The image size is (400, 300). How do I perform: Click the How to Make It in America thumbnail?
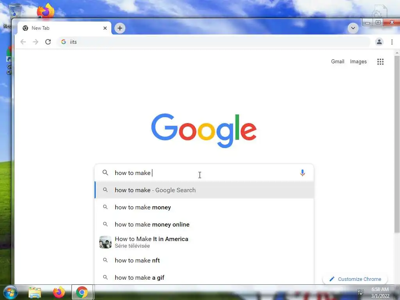(x=105, y=242)
